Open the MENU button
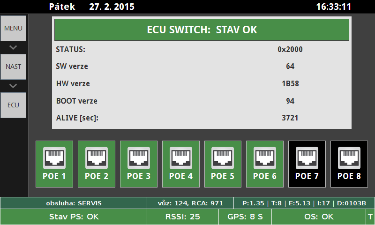375x225 pixels. pyautogui.click(x=13, y=28)
